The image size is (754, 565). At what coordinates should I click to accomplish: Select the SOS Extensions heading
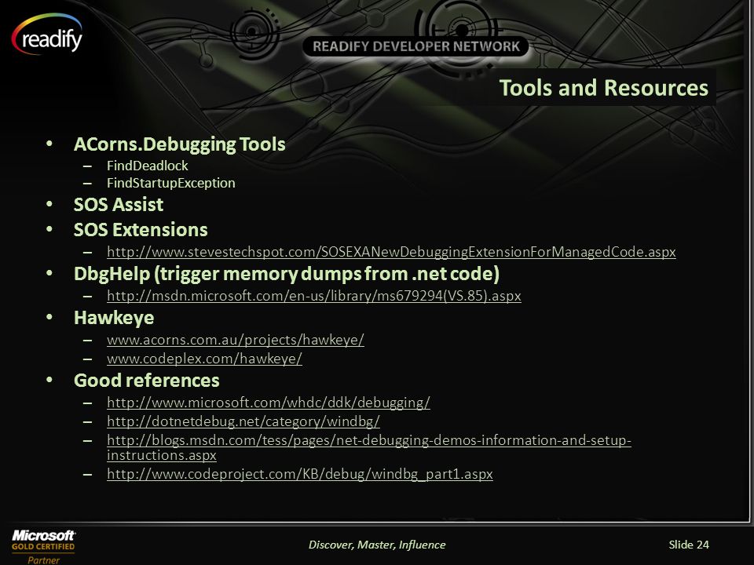pyautogui.click(x=141, y=230)
